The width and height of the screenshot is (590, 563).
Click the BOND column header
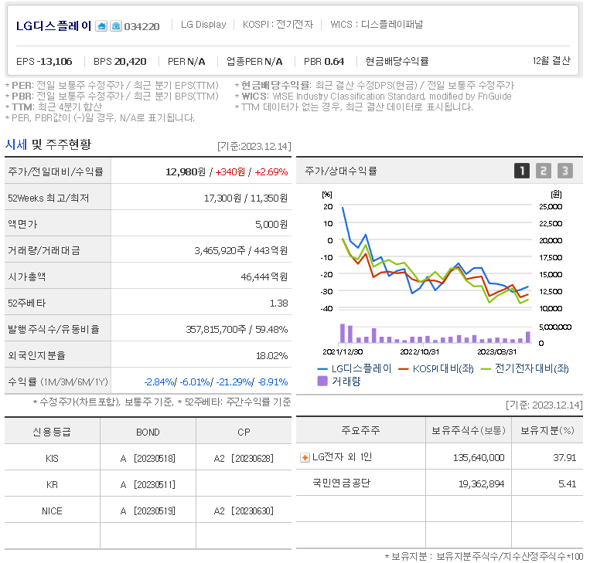[x=148, y=432]
